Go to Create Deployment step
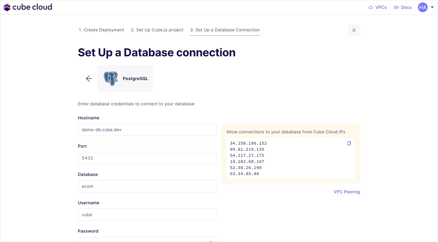Viewport: 438px width, 242px height. point(101,30)
